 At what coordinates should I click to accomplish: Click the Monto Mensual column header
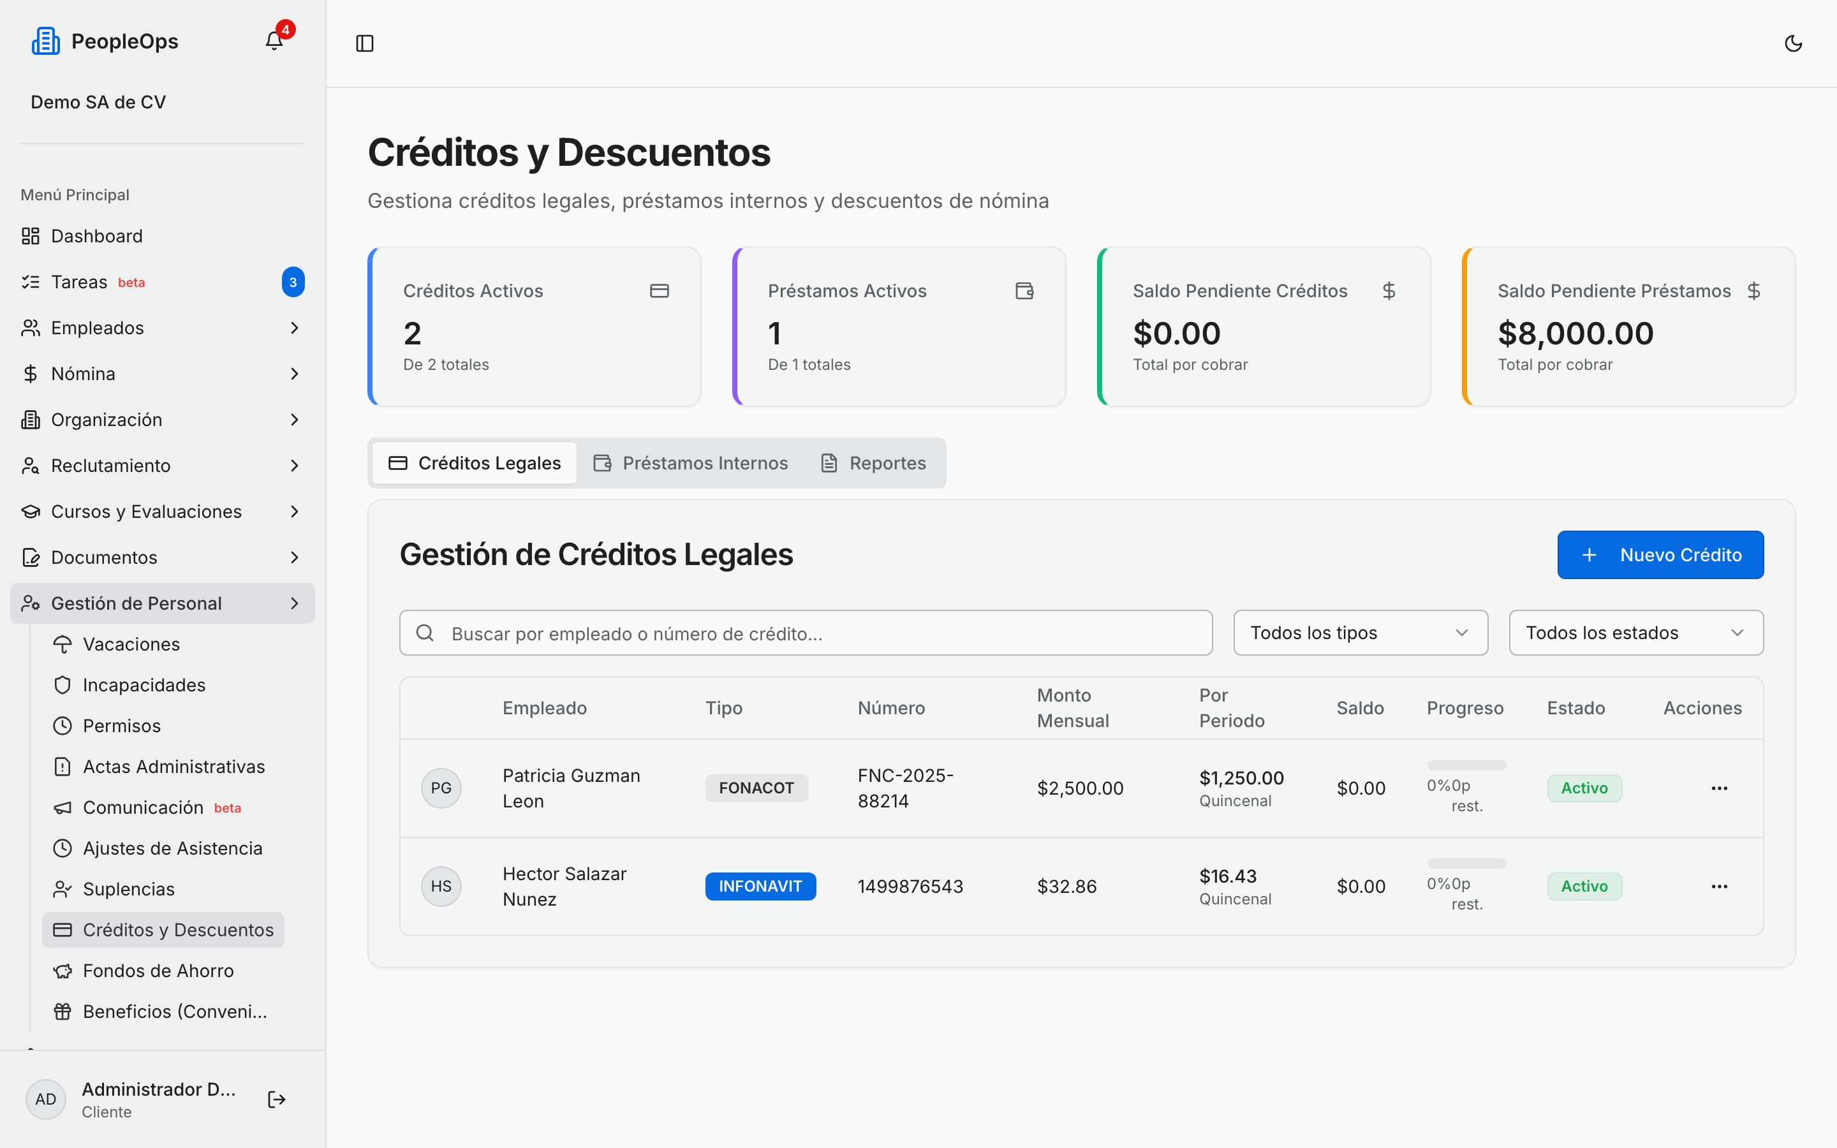pos(1073,708)
